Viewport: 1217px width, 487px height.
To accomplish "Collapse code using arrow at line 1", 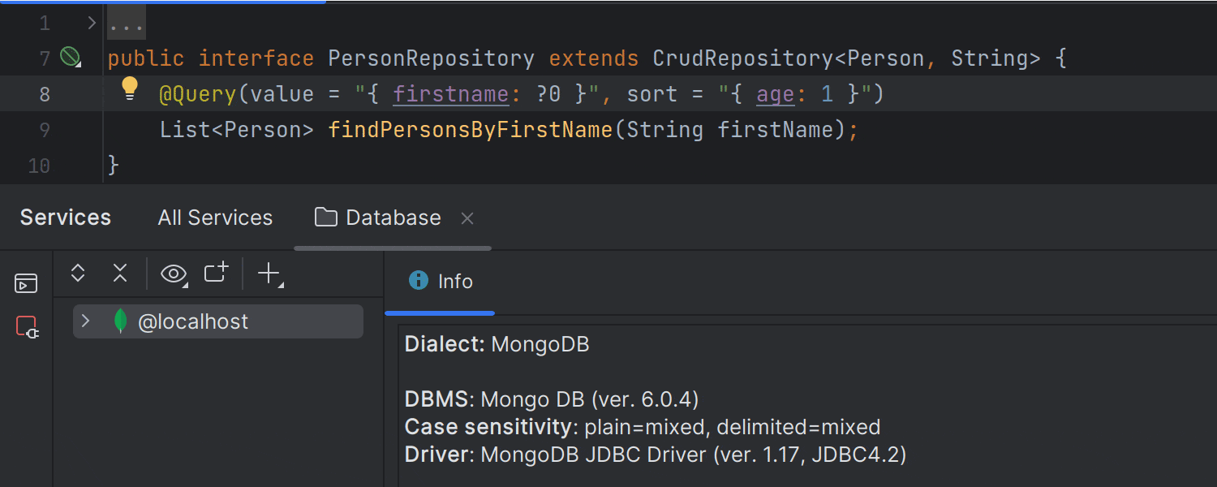I will click(91, 22).
